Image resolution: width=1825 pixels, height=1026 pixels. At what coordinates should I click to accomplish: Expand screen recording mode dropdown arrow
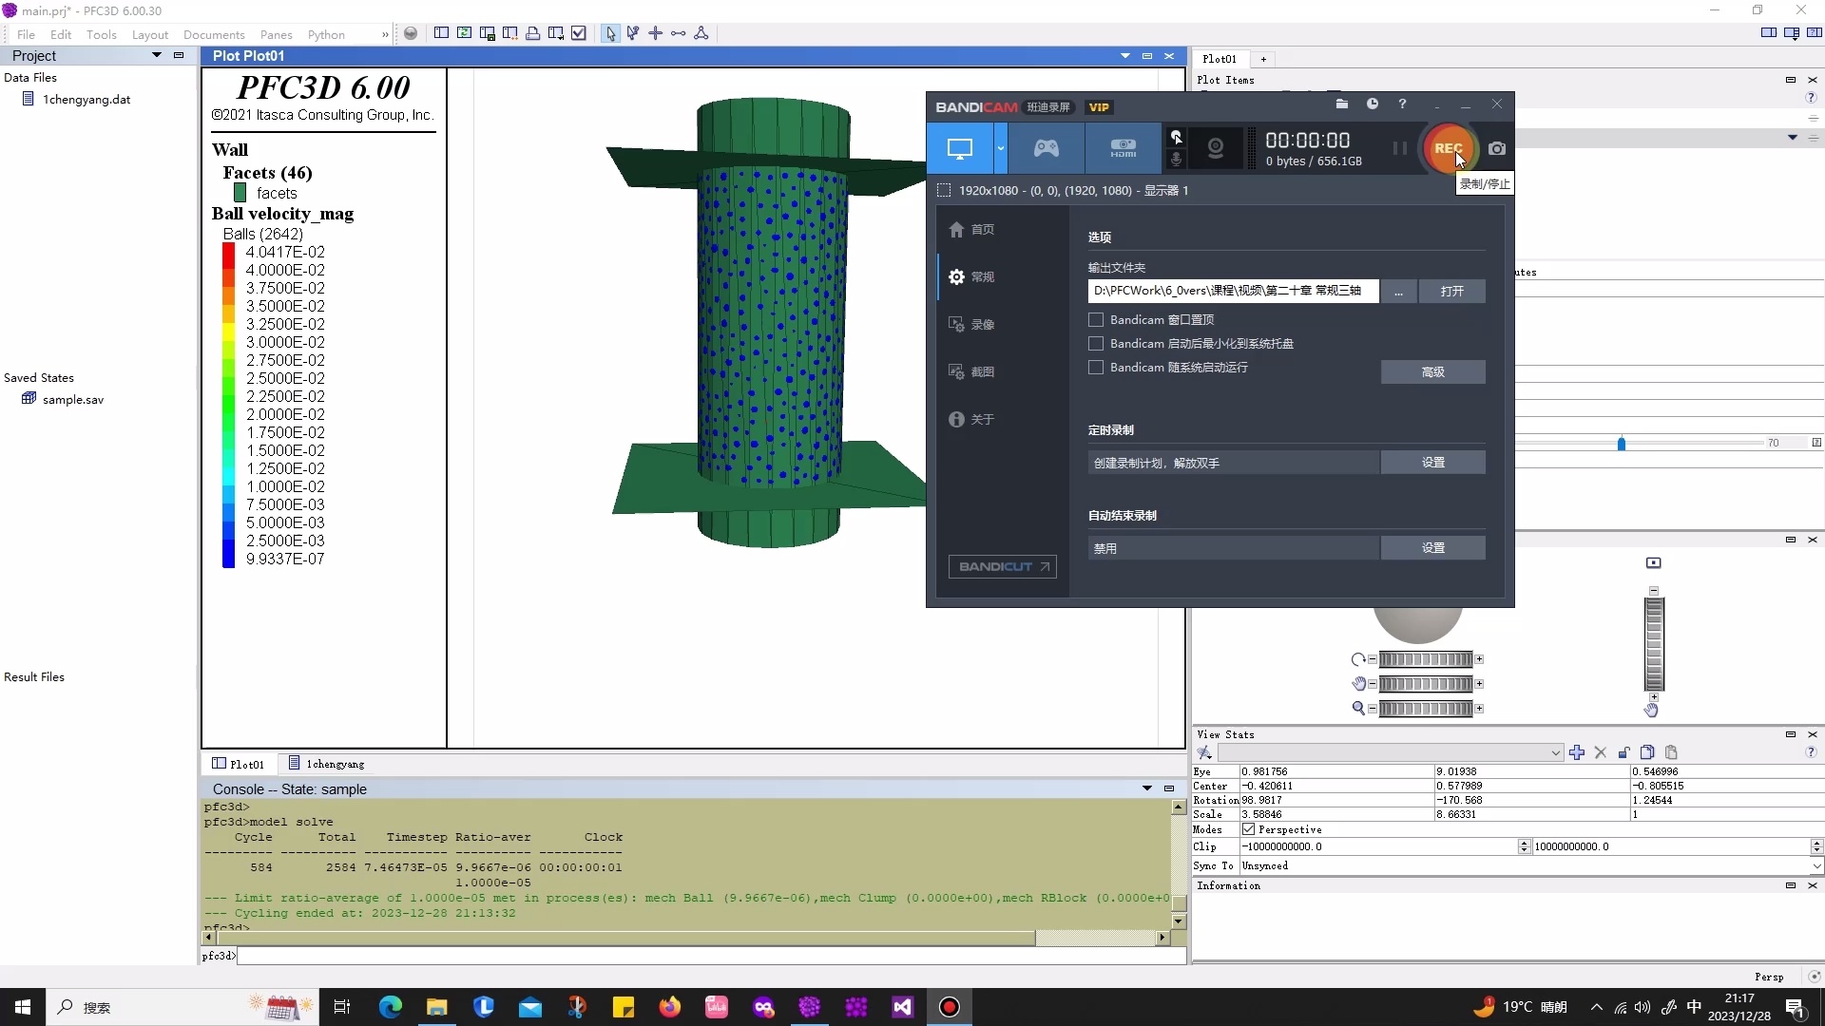tap(1000, 148)
